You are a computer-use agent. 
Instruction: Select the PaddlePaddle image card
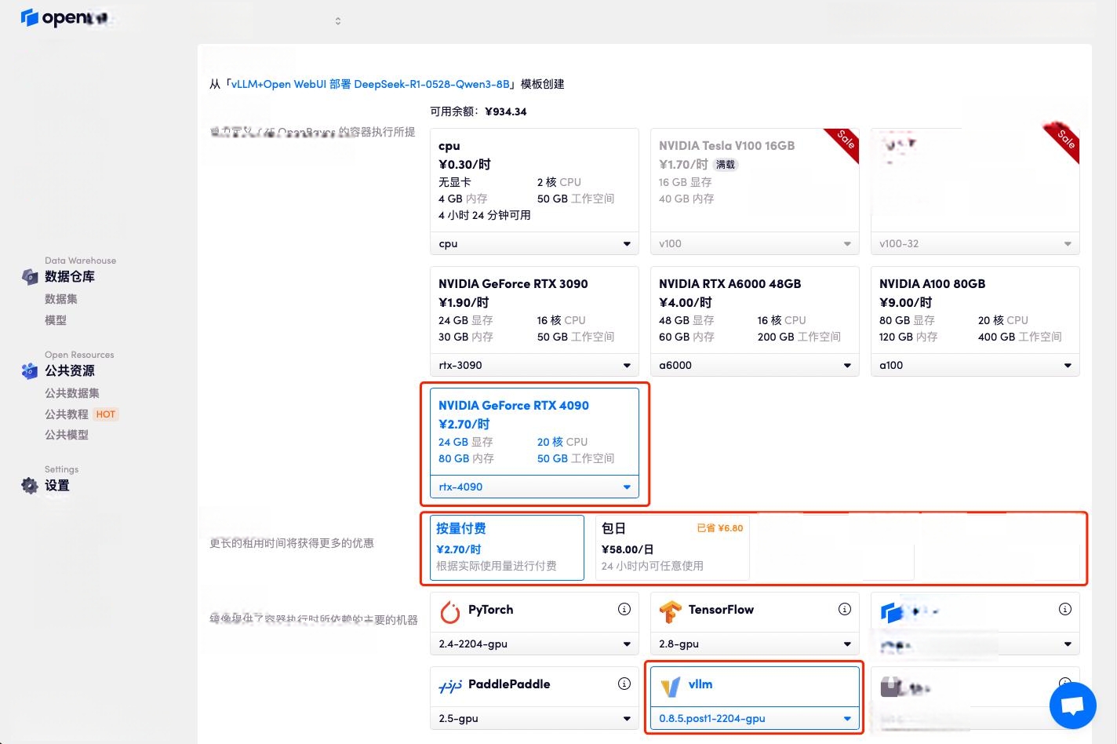click(x=534, y=687)
